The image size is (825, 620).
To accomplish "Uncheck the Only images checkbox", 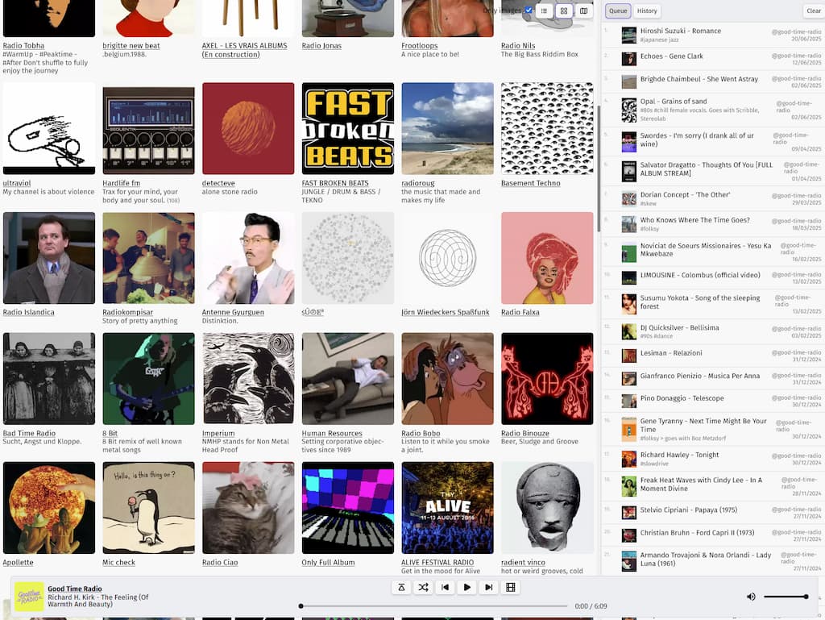I will coord(529,10).
